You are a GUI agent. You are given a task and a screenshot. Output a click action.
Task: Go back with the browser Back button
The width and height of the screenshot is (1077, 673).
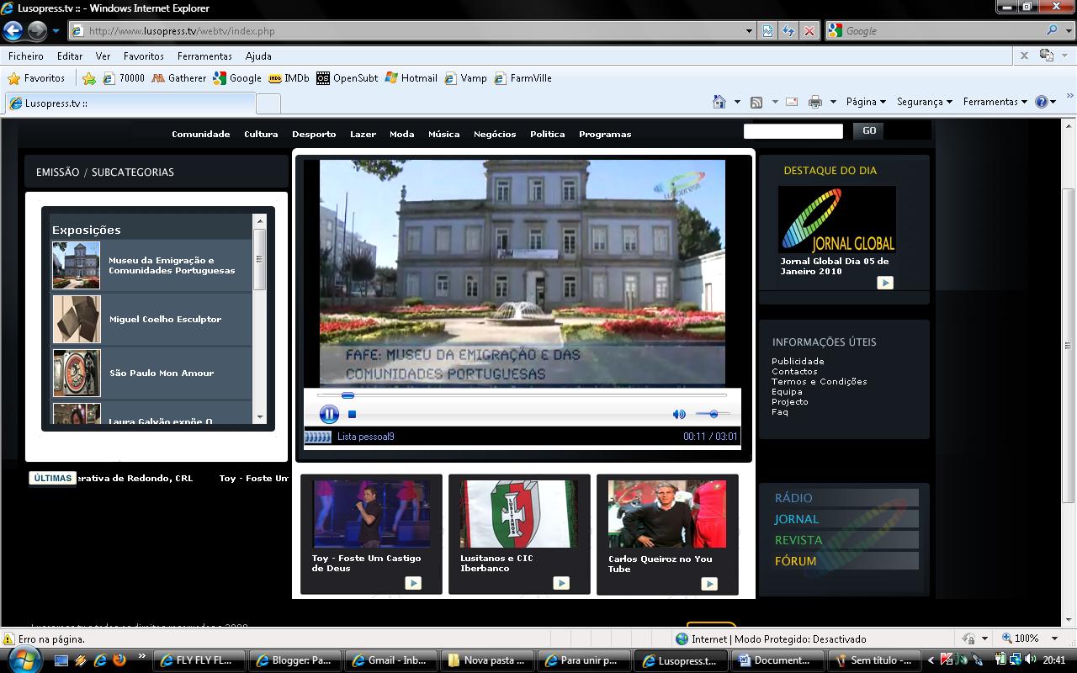coord(13,31)
